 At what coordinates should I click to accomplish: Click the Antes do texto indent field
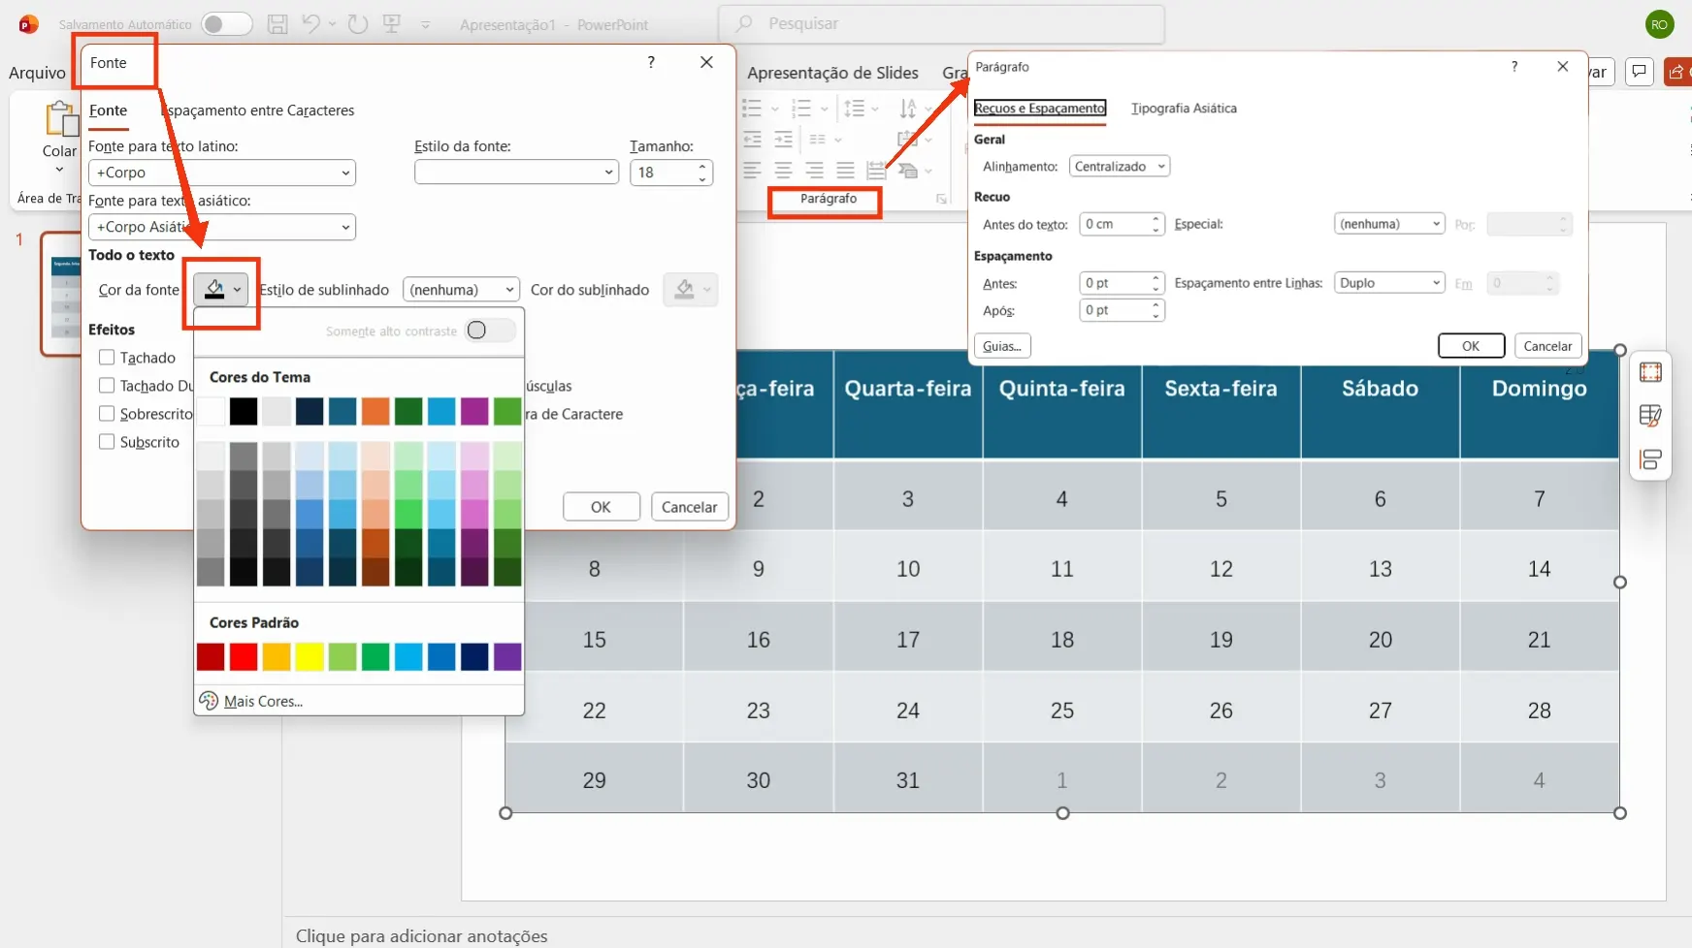click(x=1121, y=224)
